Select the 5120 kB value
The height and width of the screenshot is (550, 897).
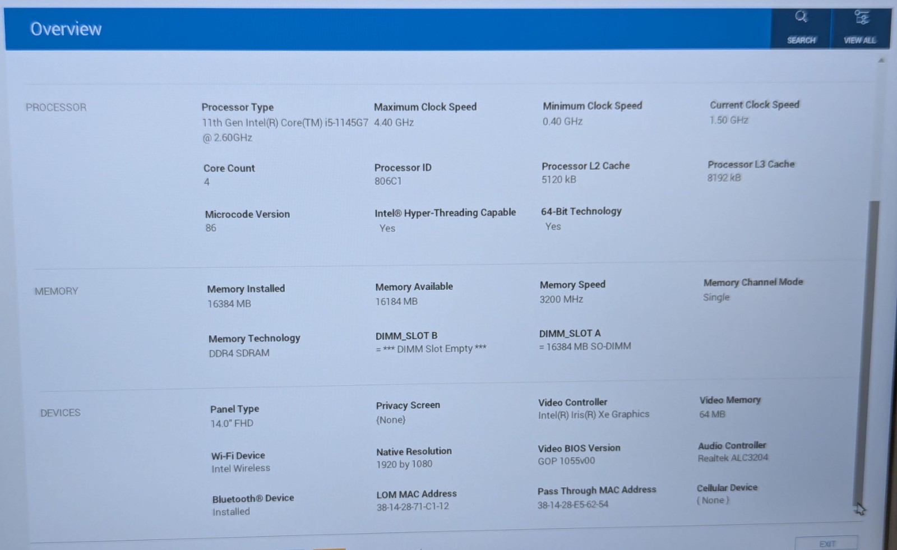[x=558, y=179]
